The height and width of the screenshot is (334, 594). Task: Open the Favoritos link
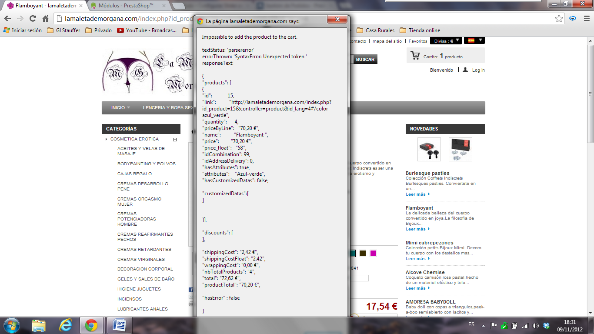(418, 41)
